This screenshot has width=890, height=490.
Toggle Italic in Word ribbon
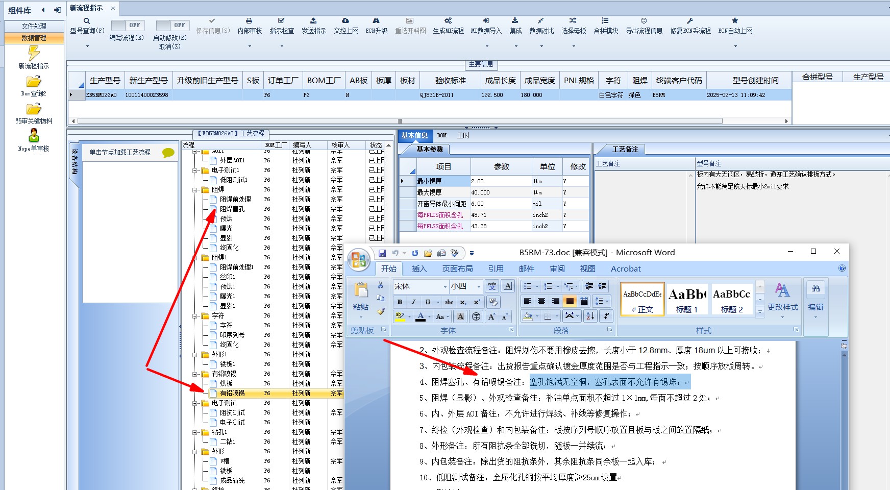413,302
